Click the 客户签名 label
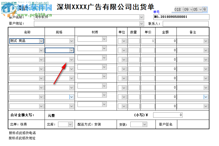 pos(166,125)
